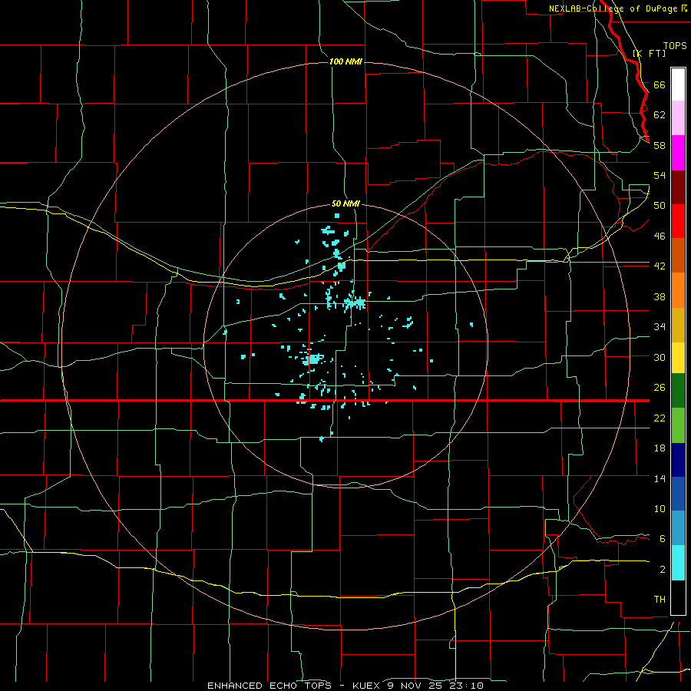The image size is (691, 691).
Task: Click the '100 NMI' range ring label
Action: [x=345, y=61]
